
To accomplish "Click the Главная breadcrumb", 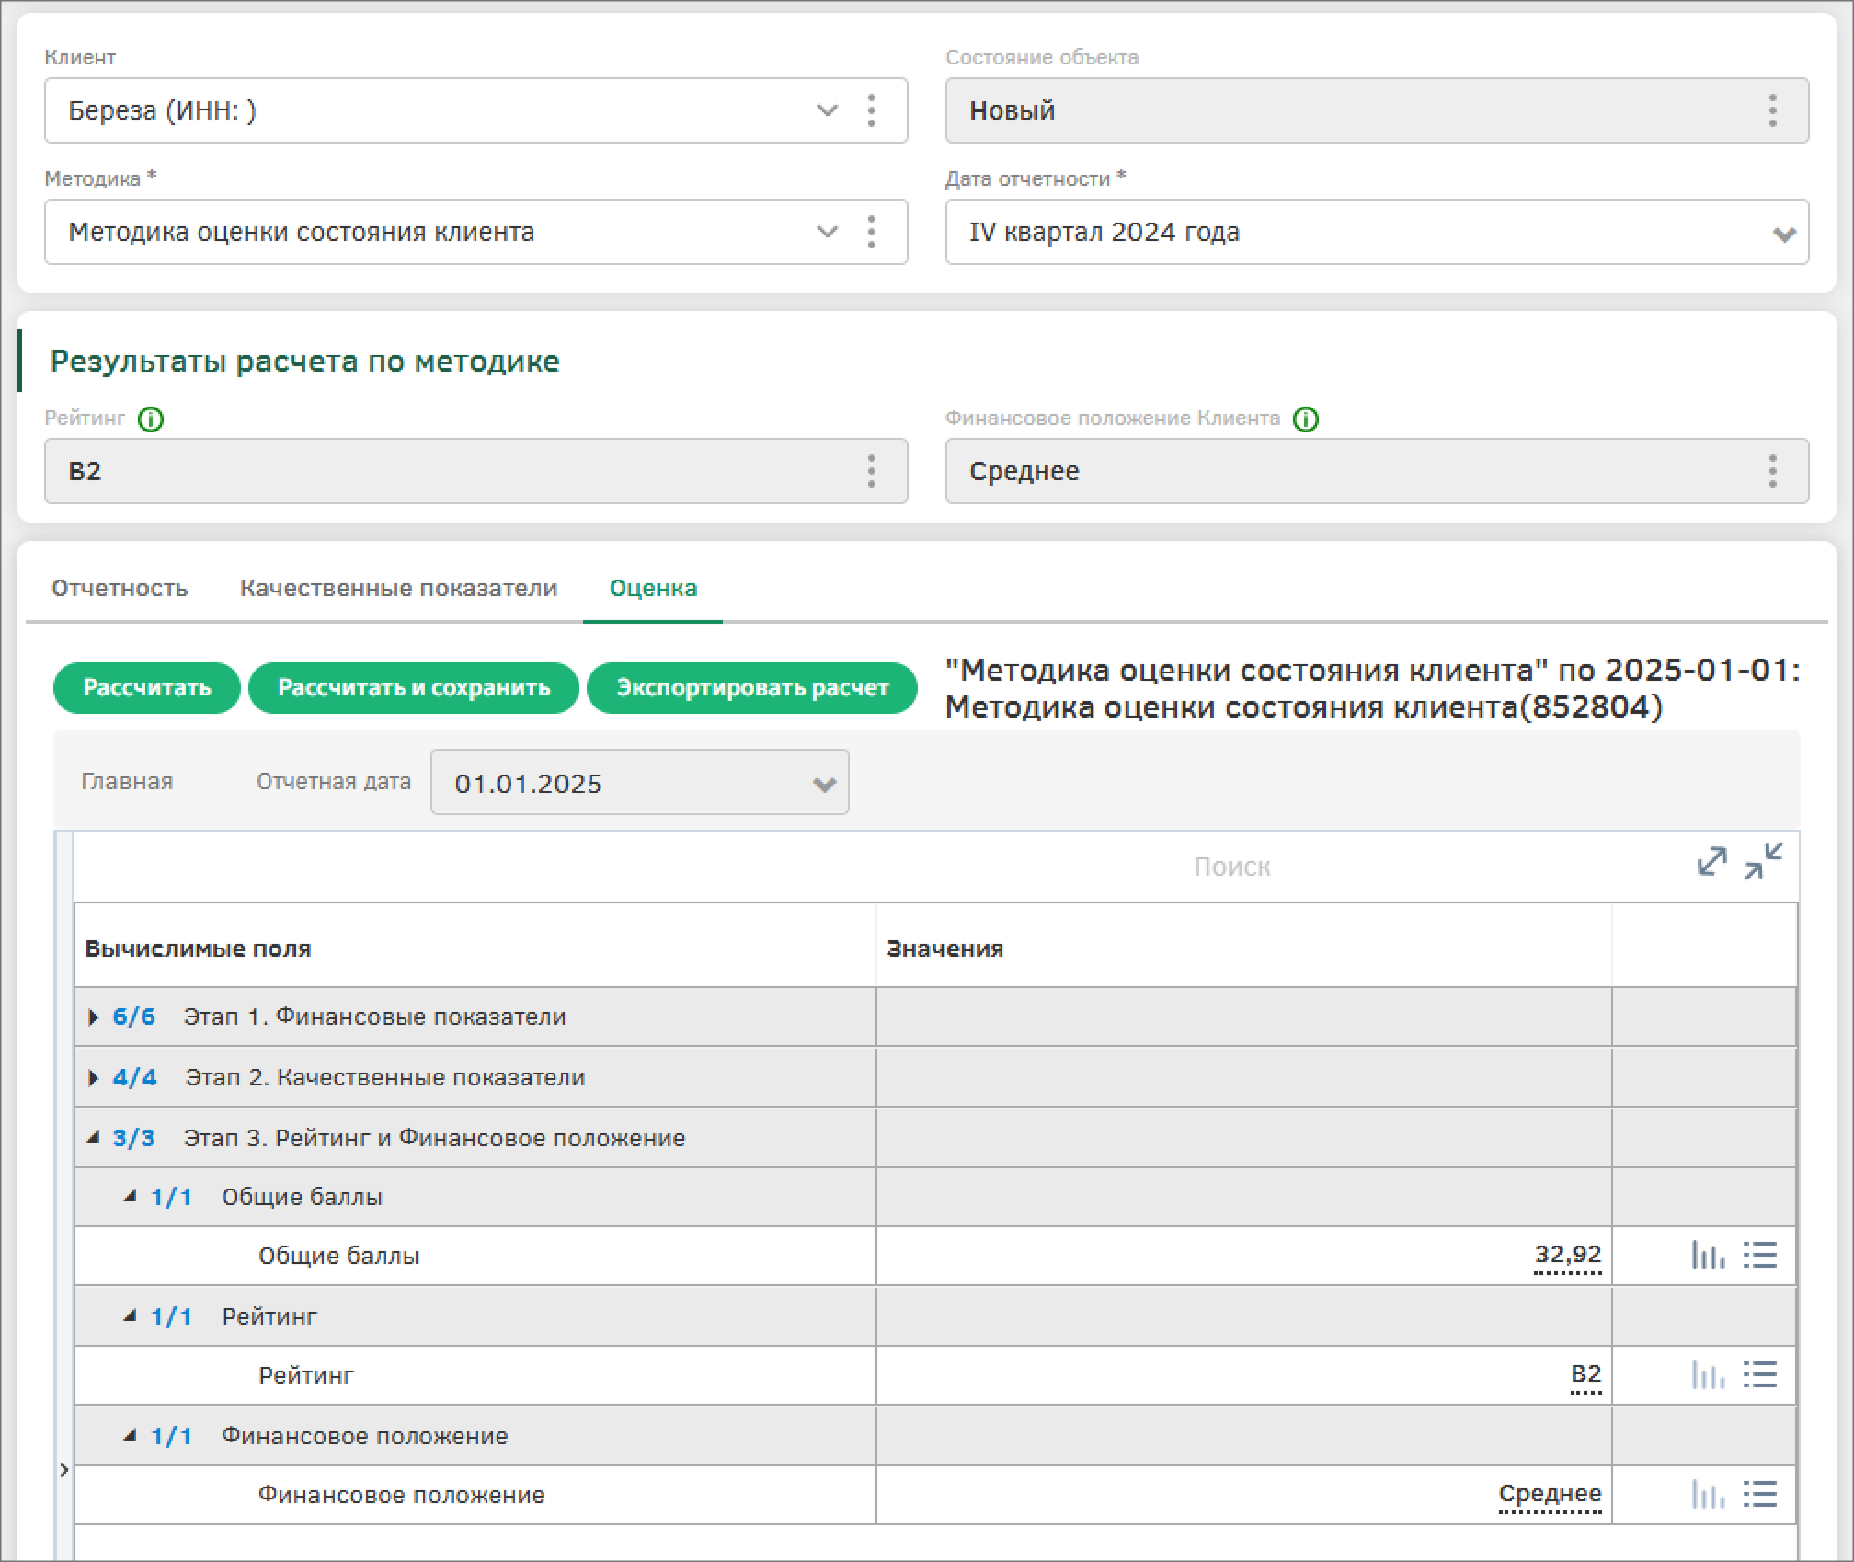I will pyautogui.click(x=127, y=782).
